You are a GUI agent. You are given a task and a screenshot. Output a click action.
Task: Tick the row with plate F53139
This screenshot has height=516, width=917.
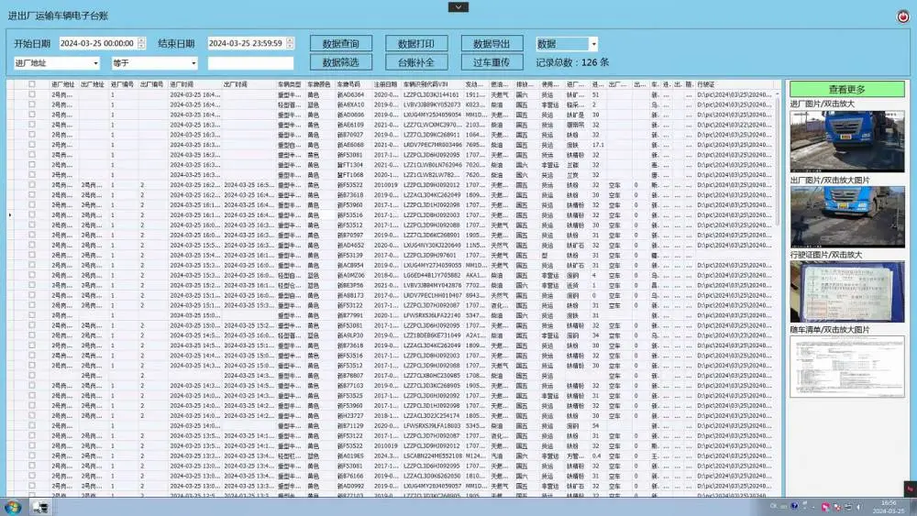(32, 255)
